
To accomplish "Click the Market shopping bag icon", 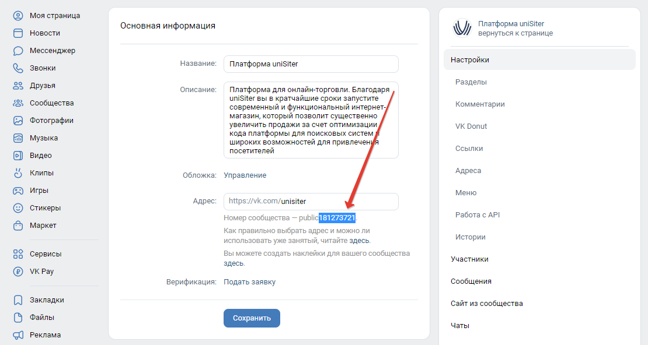I will 19,226.
